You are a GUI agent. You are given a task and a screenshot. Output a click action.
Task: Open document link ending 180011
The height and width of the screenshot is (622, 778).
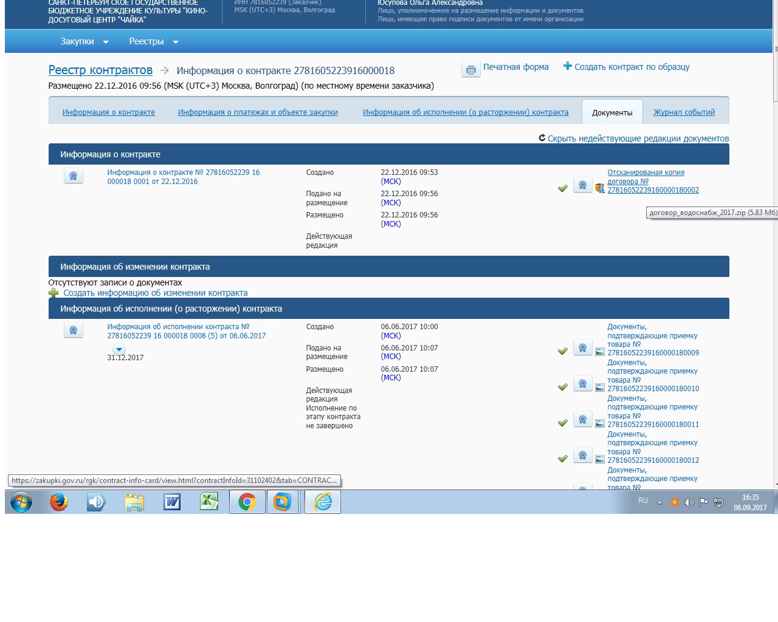[653, 411]
